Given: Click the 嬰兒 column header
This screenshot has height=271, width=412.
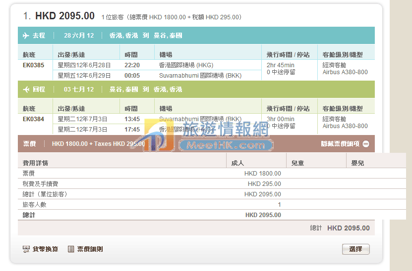Looking at the screenshot, I should [x=357, y=163].
